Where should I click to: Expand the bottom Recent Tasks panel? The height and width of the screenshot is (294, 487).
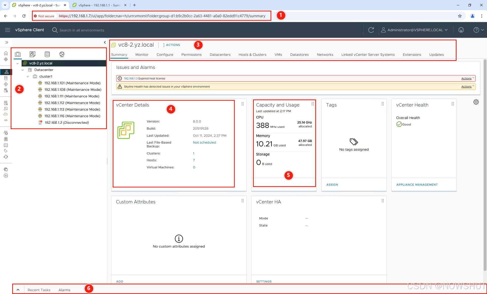click(18, 290)
